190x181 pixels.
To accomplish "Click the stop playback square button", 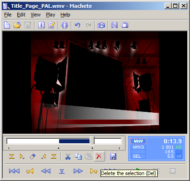I will (x=173, y=171).
